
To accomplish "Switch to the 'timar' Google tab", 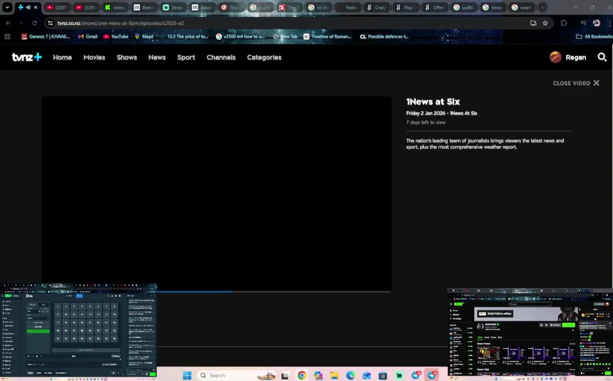I will click(x=493, y=7).
